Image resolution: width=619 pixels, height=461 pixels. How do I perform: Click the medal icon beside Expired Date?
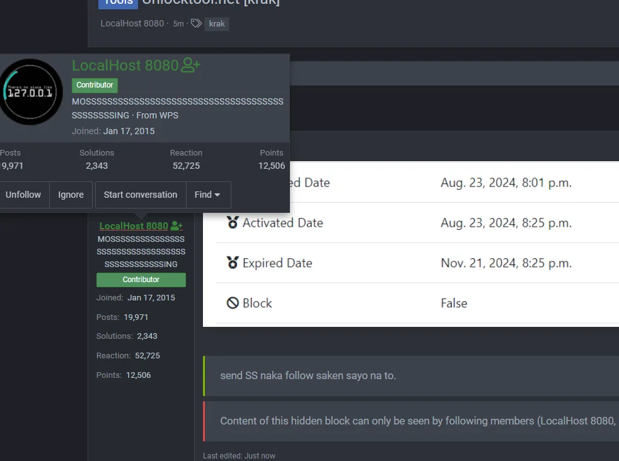233,263
